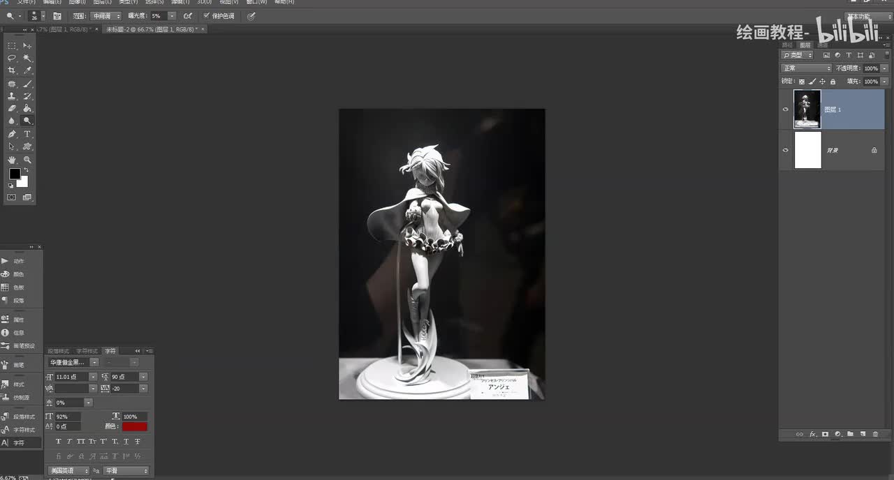
Task: Open the red text color swatch
Action: (x=135, y=426)
